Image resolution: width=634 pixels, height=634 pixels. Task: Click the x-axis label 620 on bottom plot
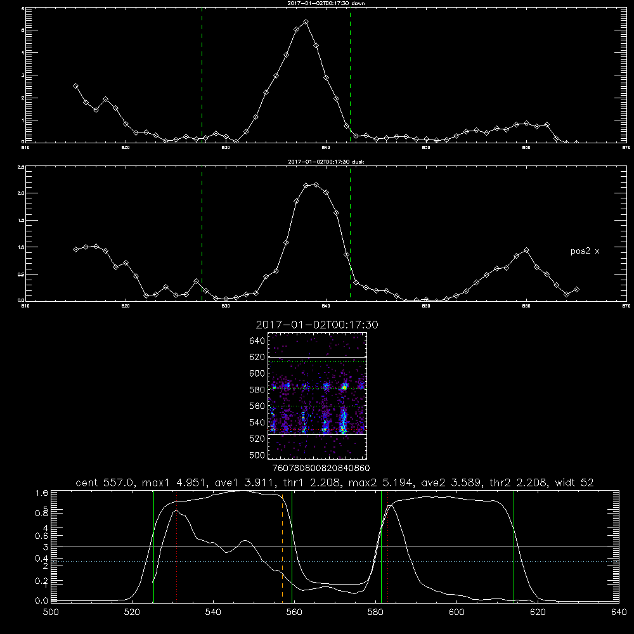coord(538,612)
